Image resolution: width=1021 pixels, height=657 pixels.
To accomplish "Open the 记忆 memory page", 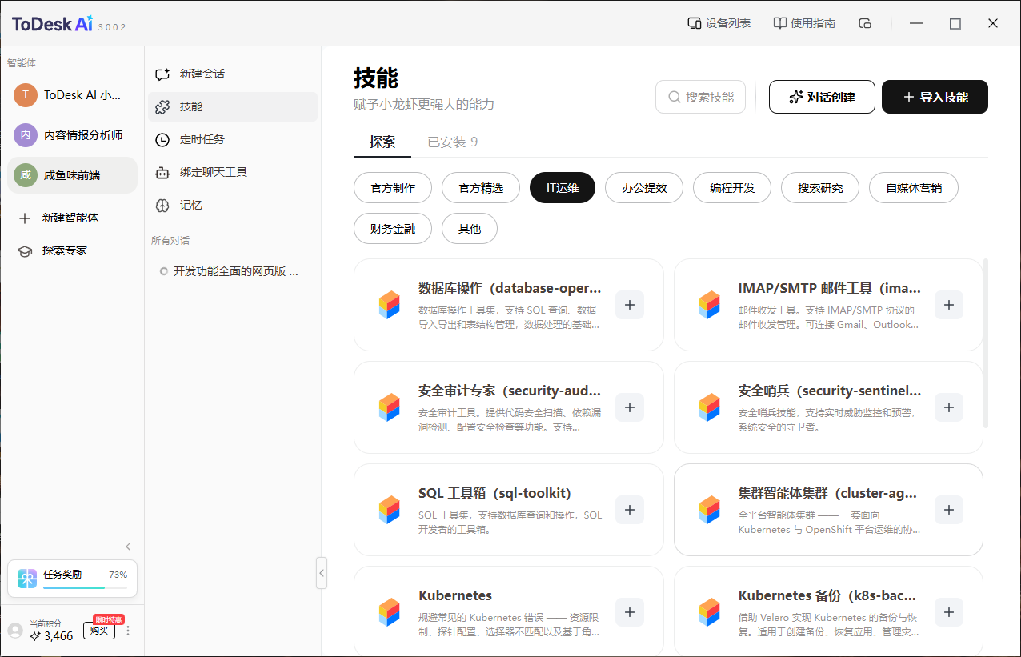I will pos(233,205).
